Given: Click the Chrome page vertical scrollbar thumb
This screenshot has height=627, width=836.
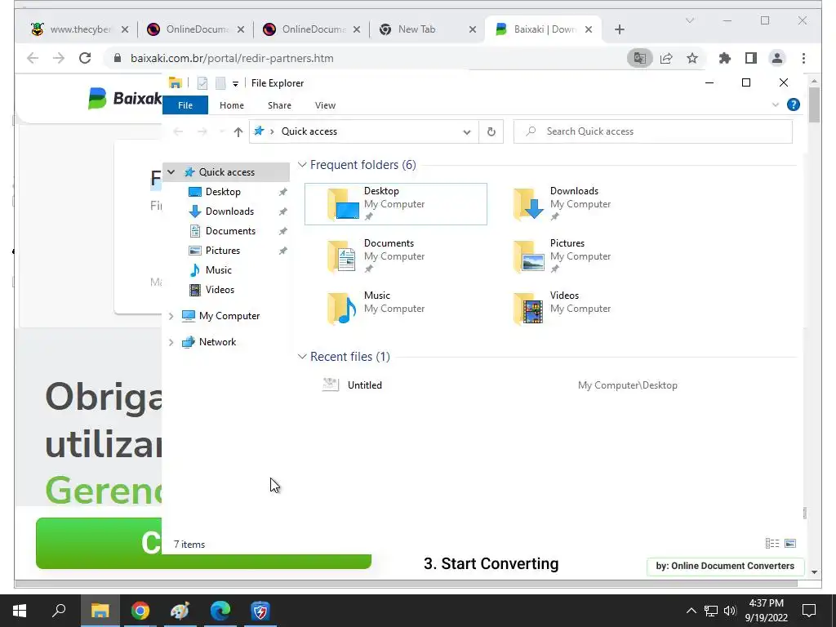Looking at the screenshot, I should 814,104.
